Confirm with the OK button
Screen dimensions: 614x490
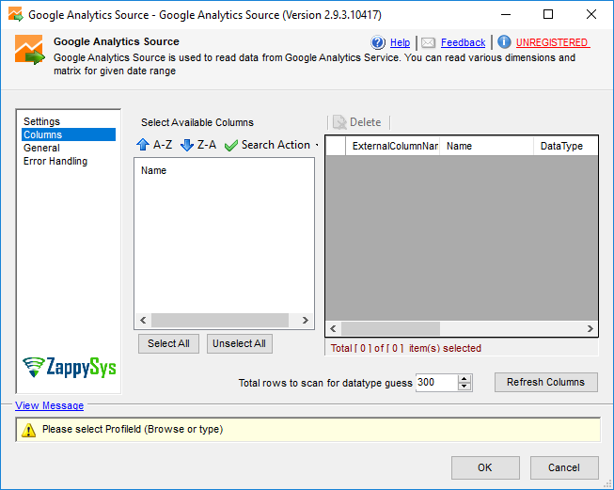pos(485,467)
